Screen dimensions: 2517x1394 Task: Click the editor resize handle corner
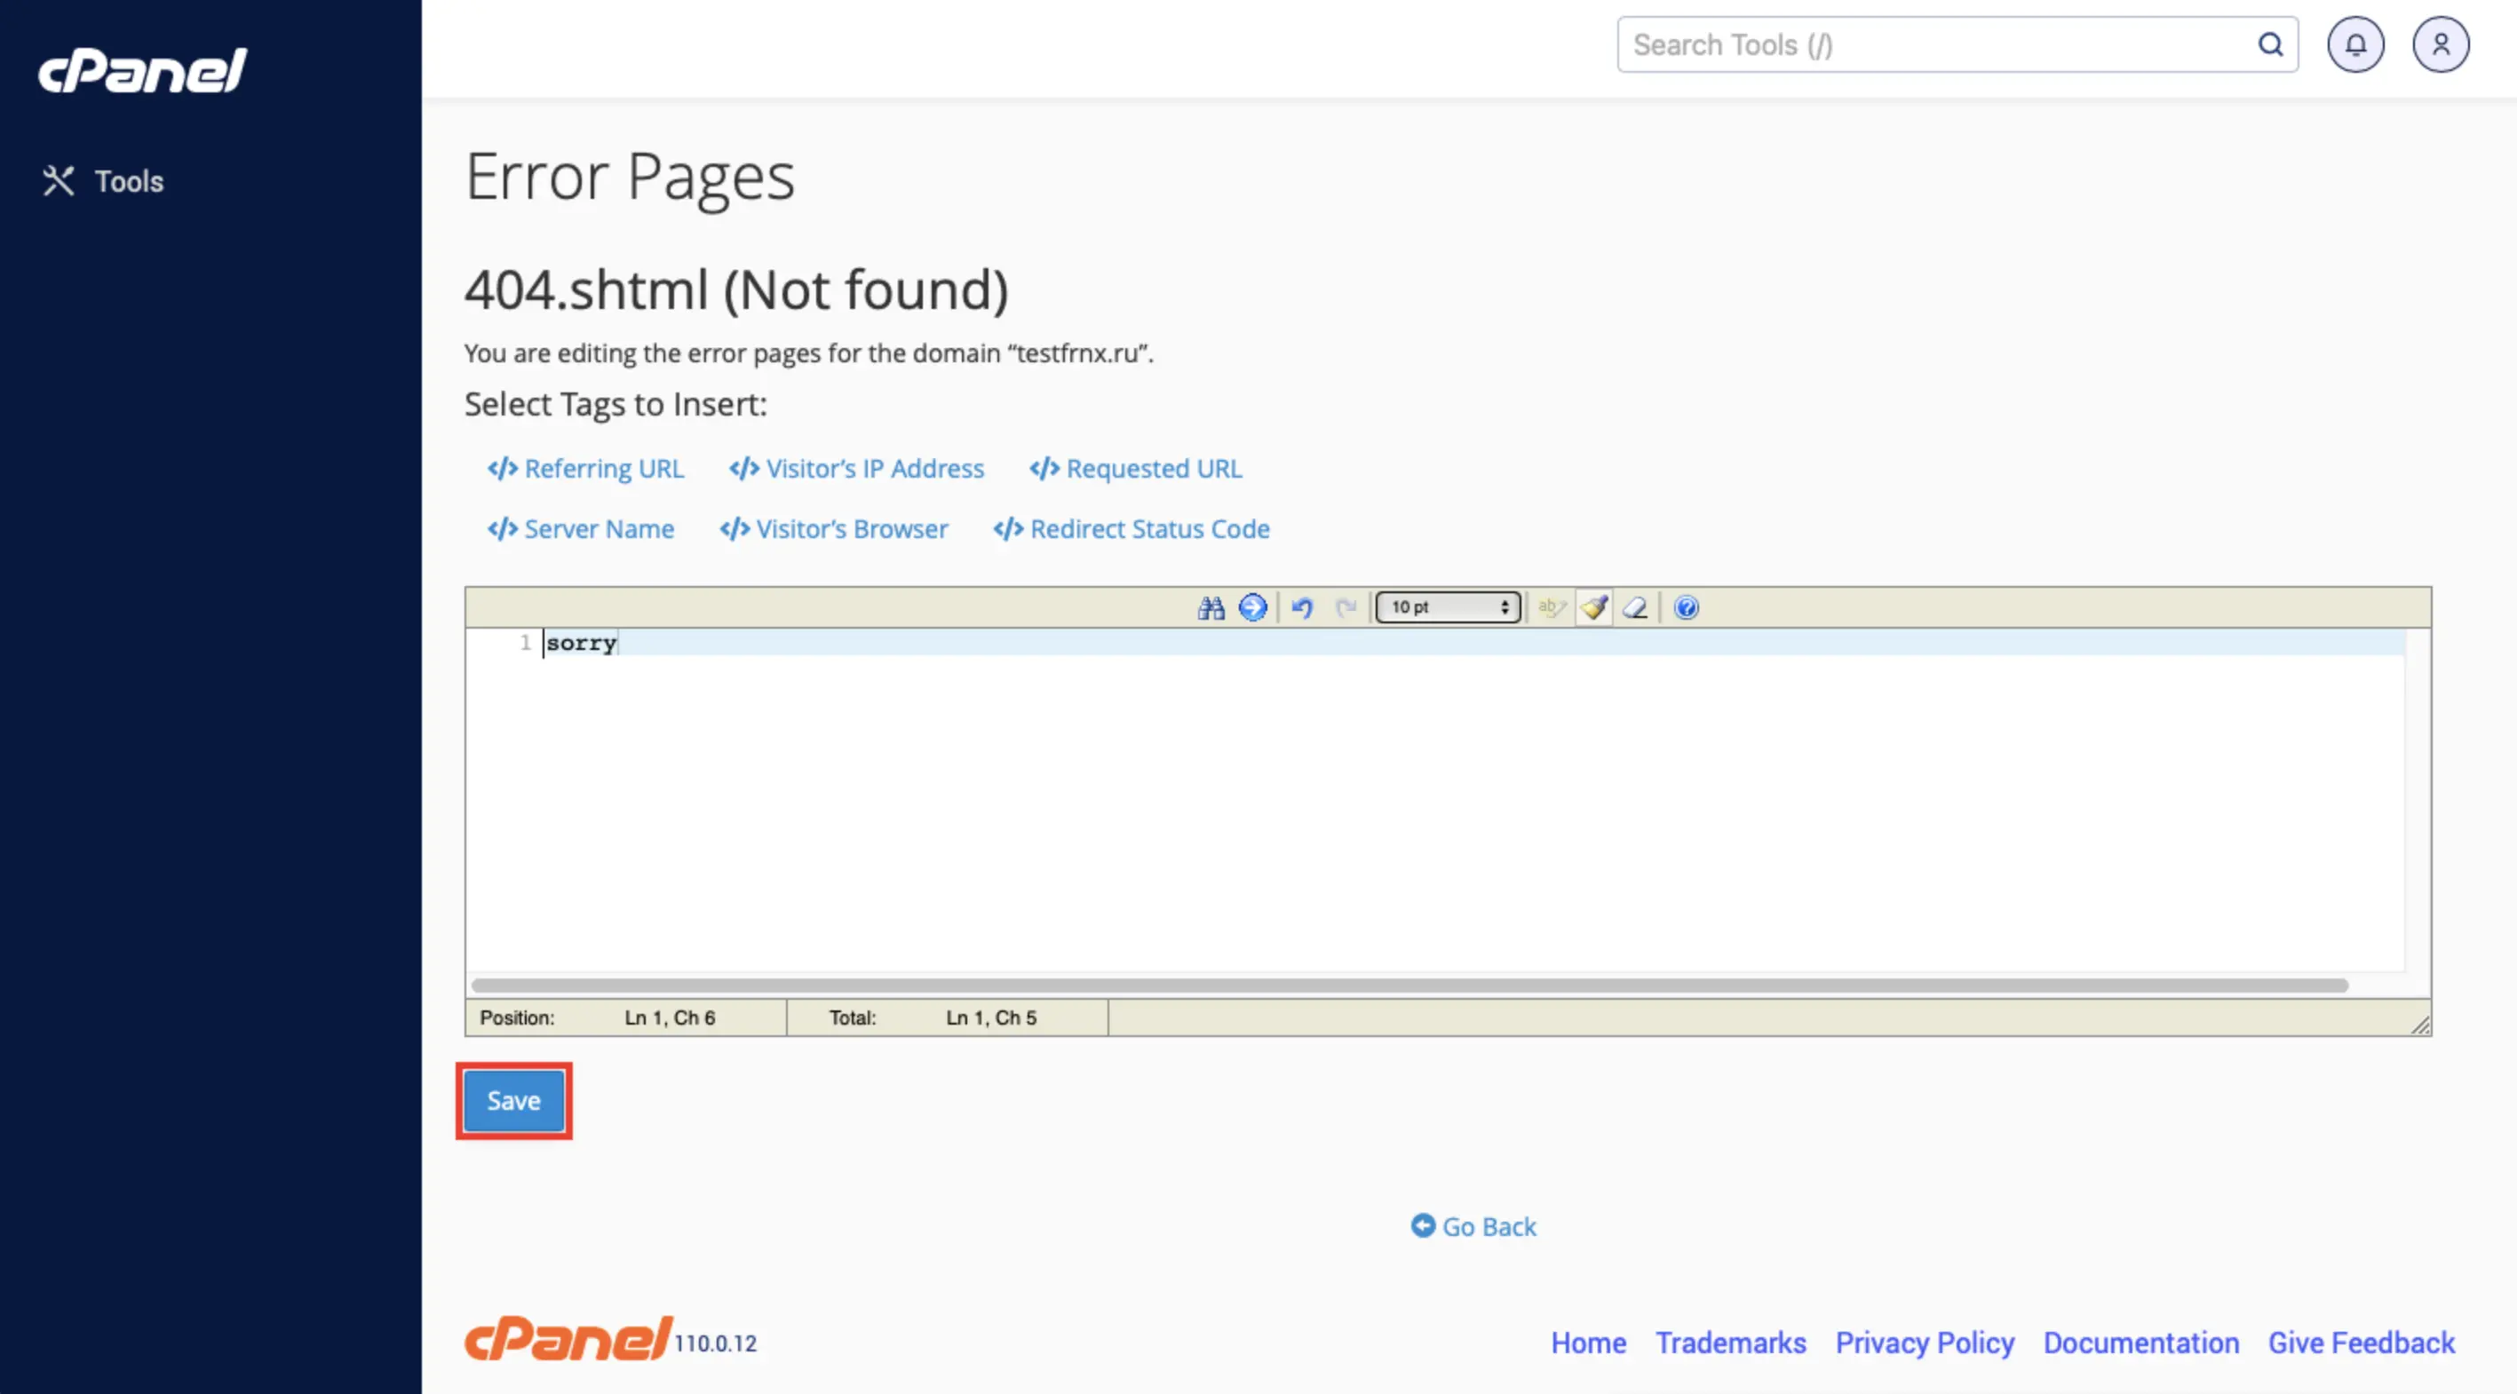[x=2420, y=1025]
